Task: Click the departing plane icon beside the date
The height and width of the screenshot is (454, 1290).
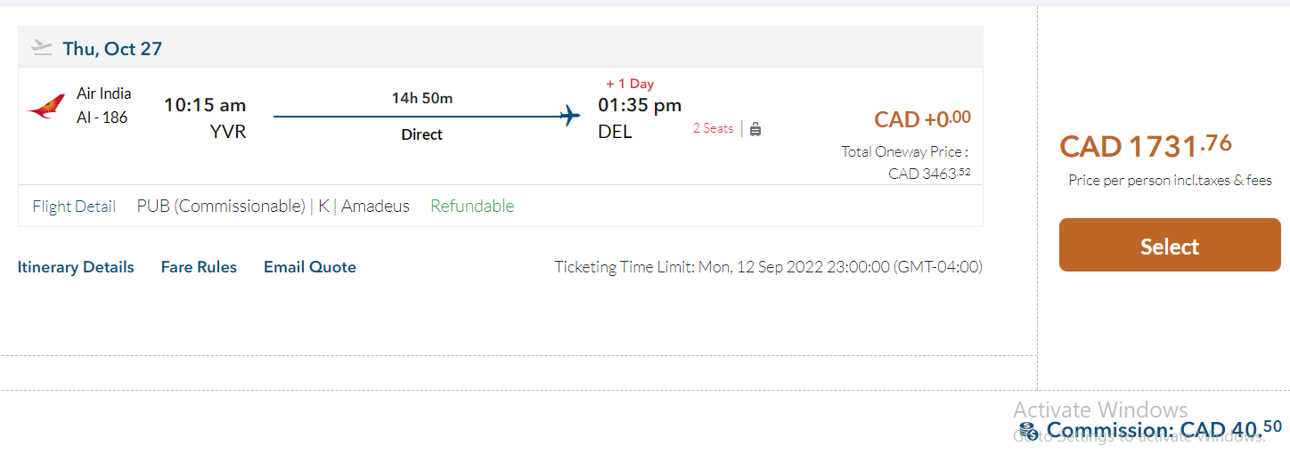Action: tap(42, 47)
